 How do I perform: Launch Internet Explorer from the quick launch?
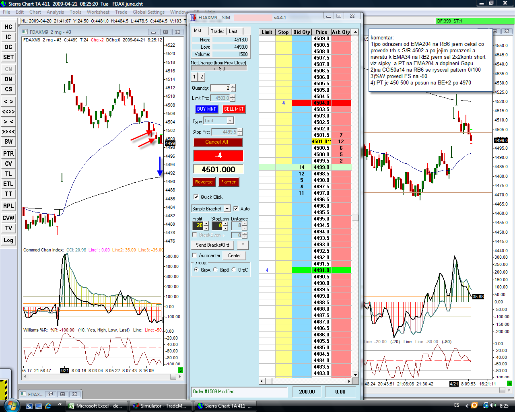pyautogui.click(x=48, y=406)
